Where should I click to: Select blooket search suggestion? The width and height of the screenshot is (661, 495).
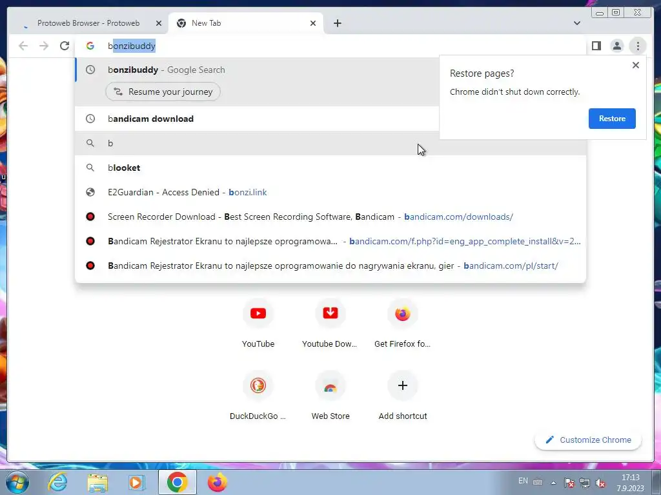click(330, 168)
